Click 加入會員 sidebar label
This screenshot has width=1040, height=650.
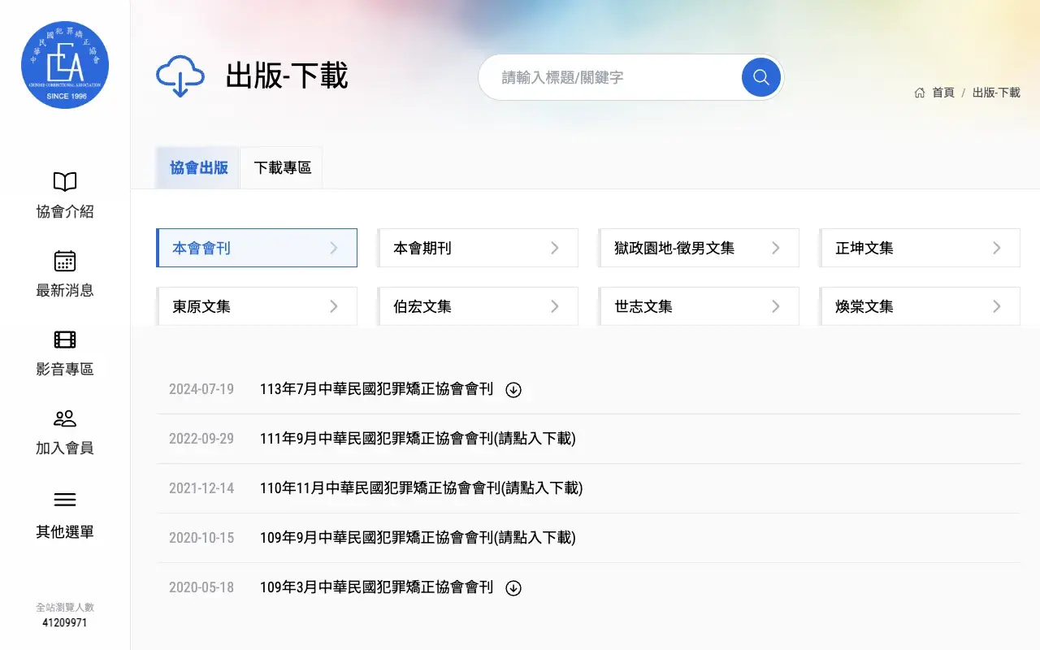[x=65, y=448]
